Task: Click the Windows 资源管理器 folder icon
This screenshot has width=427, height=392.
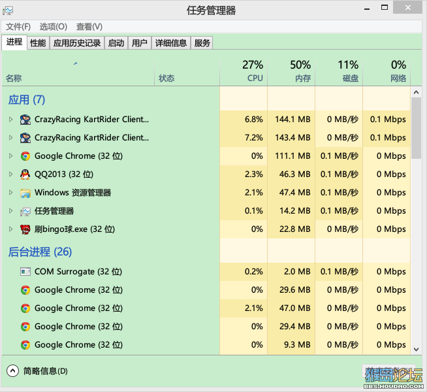Action: point(25,193)
